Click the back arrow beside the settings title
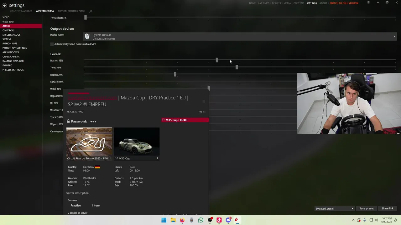This screenshot has width=401, height=225. click(x=4, y=5)
